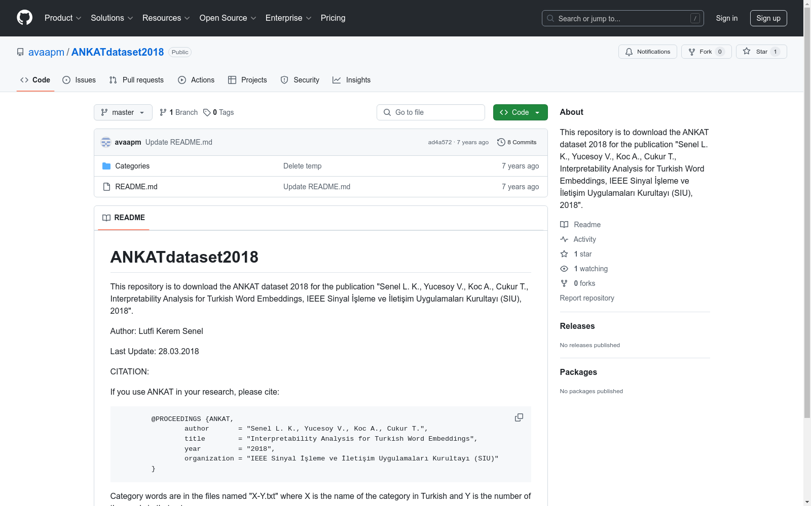Open the Code tab
811x506 pixels.
click(x=35, y=80)
